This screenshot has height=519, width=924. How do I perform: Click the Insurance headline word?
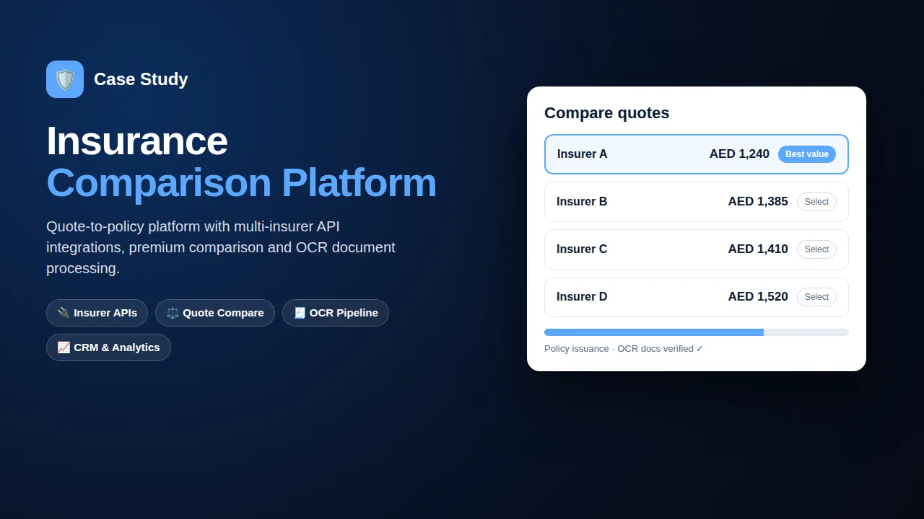137,141
